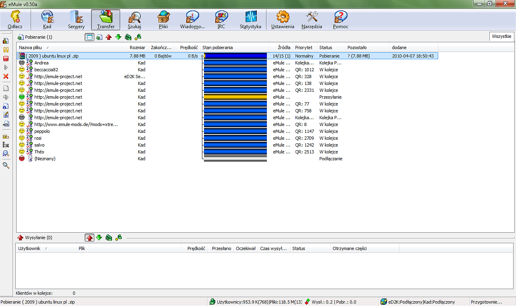Toggle split window view button in download toolbar
Image resolution: width=516 pixels, height=306 pixels.
point(89,37)
